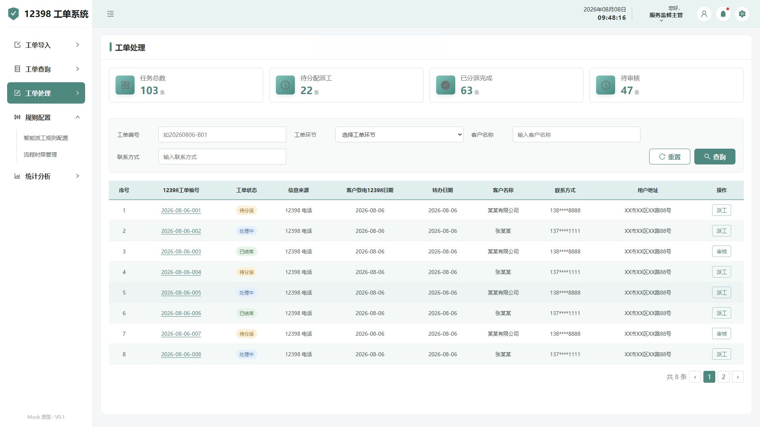Click the 信息来源 column header
Image resolution: width=760 pixels, height=427 pixels.
coord(298,190)
